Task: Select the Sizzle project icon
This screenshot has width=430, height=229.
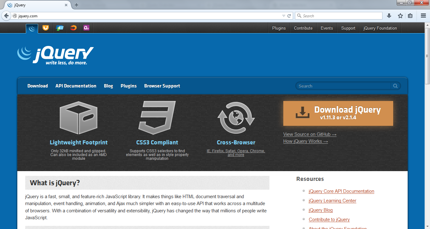Action: click(x=73, y=28)
